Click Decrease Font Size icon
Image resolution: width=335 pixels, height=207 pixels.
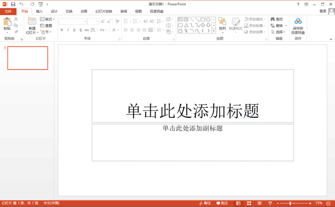(109, 21)
